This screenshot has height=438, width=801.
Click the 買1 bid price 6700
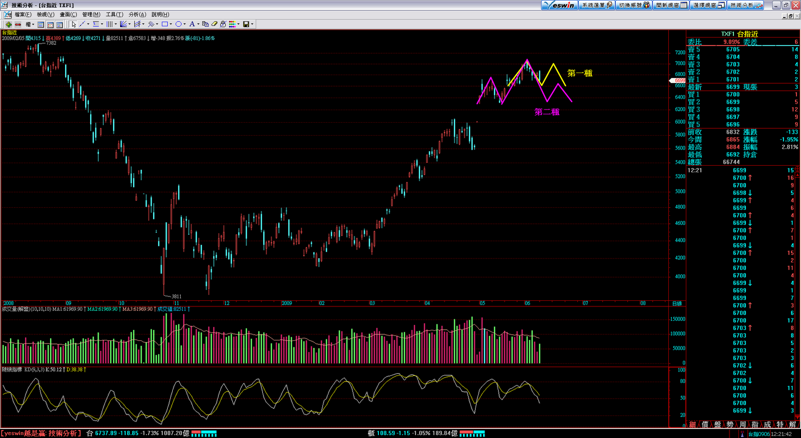(733, 94)
